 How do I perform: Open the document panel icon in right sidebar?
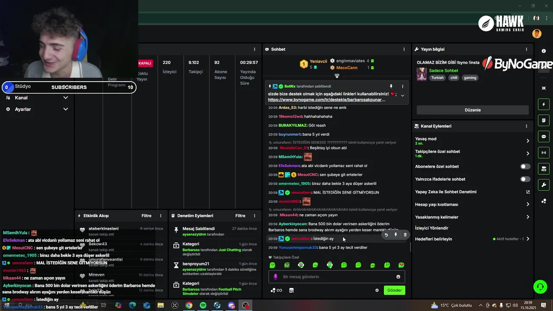(544, 120)
